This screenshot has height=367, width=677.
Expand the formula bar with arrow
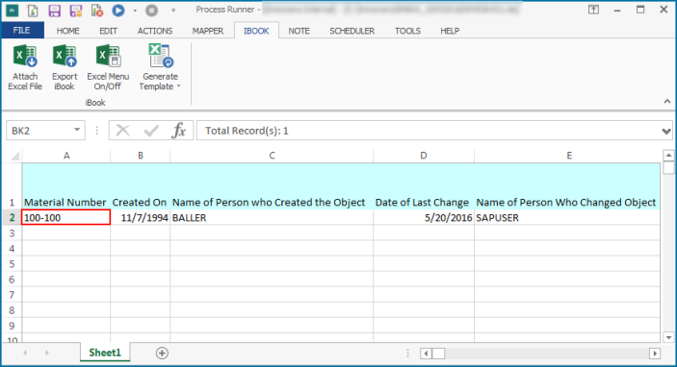click(x=666, y=131)
